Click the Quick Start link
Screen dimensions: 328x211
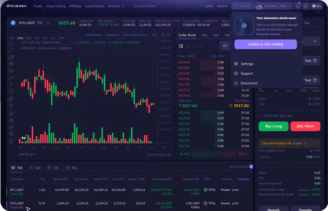(145, 6)
